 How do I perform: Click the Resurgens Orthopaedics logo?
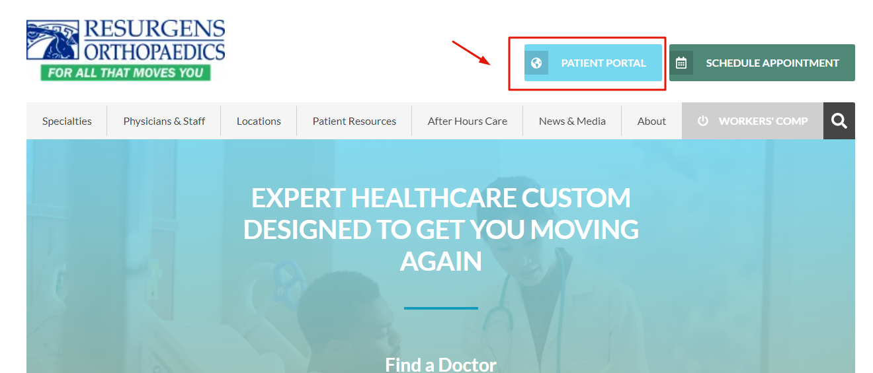[x=126, y=50]
